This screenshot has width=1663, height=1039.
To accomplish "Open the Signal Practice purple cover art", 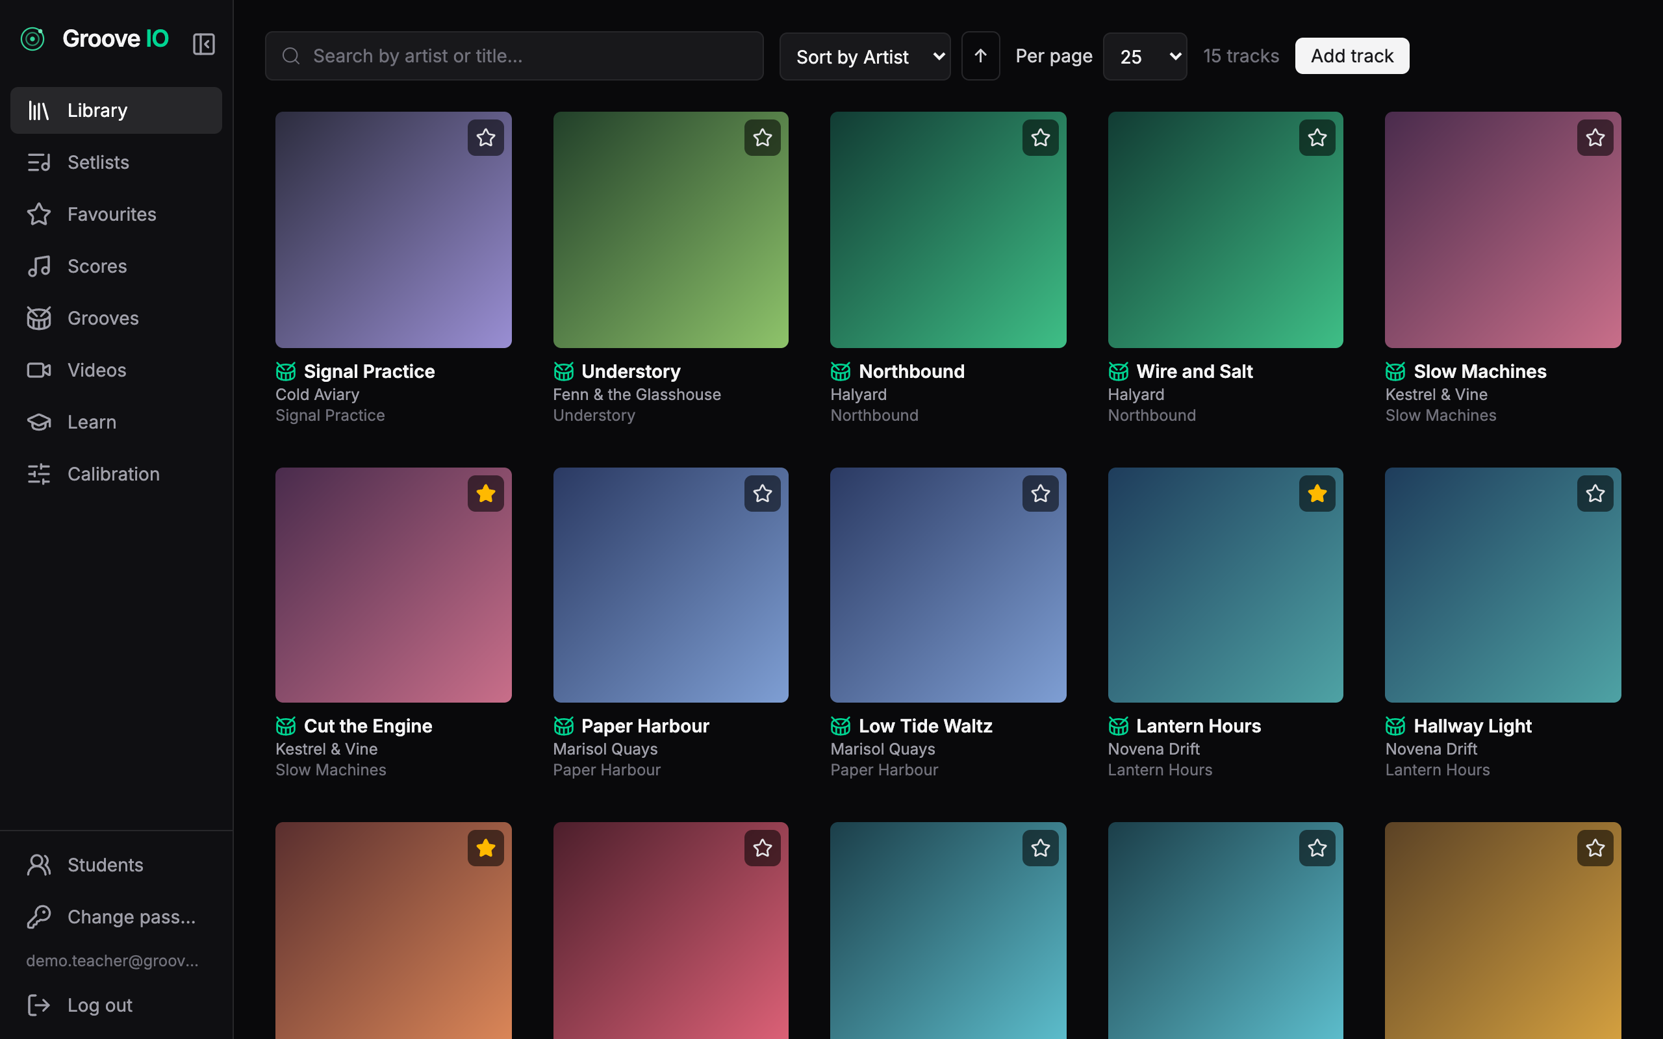I will coord(393,229).
